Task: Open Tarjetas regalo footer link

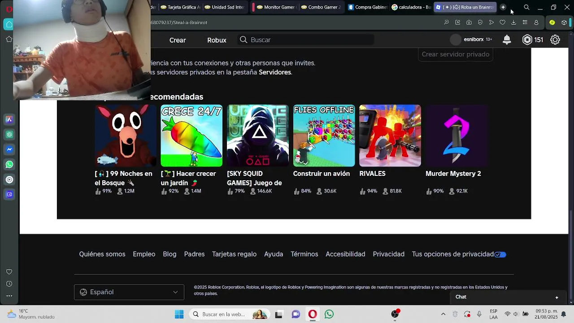Action: (x=234, y=254)
